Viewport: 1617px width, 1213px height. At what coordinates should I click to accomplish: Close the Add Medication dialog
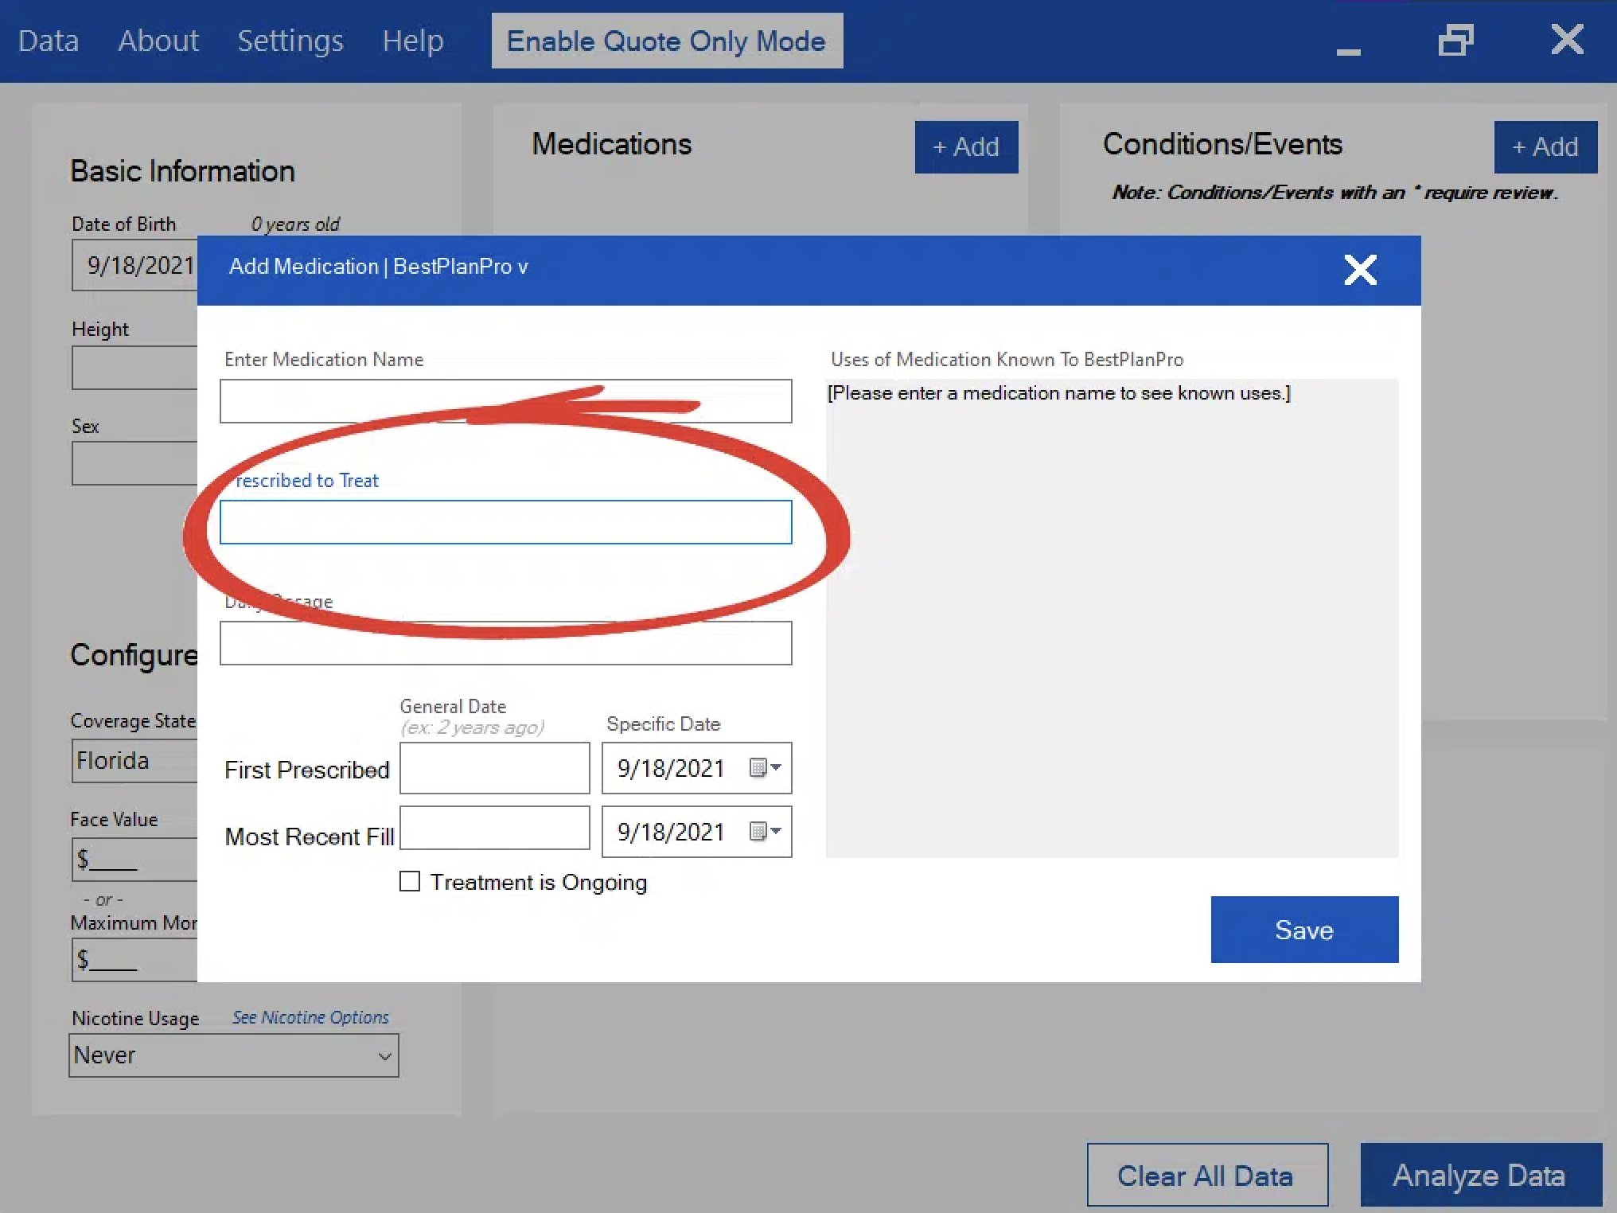coord(1360,271)
